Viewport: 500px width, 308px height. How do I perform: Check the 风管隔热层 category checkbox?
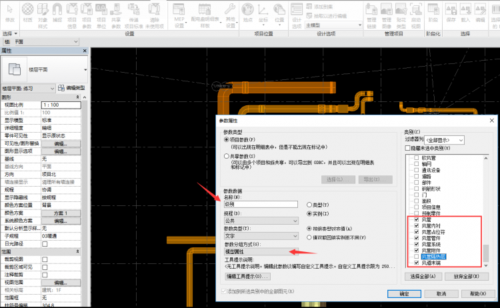coord(417,257)
